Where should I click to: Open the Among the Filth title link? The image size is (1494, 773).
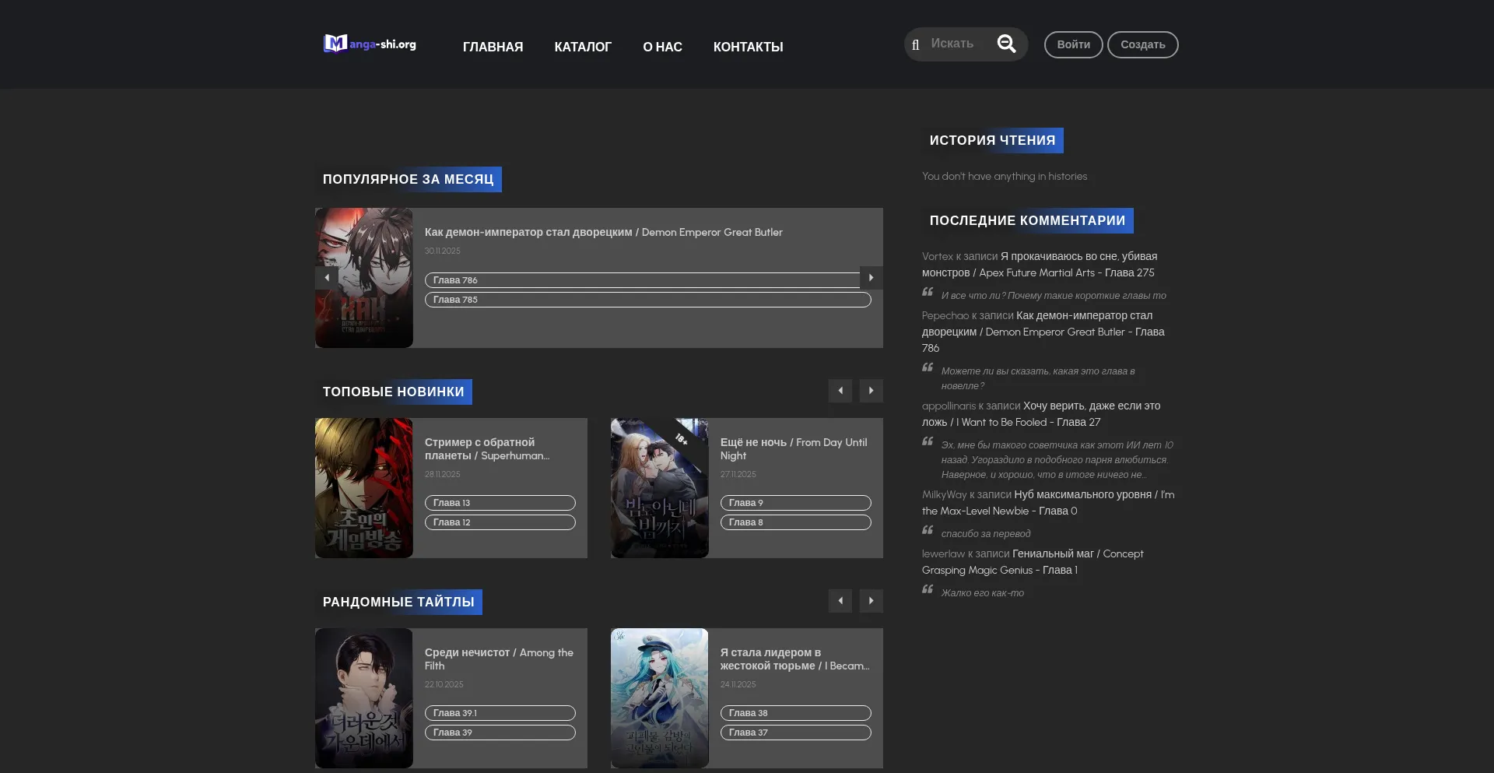(499, 659)
